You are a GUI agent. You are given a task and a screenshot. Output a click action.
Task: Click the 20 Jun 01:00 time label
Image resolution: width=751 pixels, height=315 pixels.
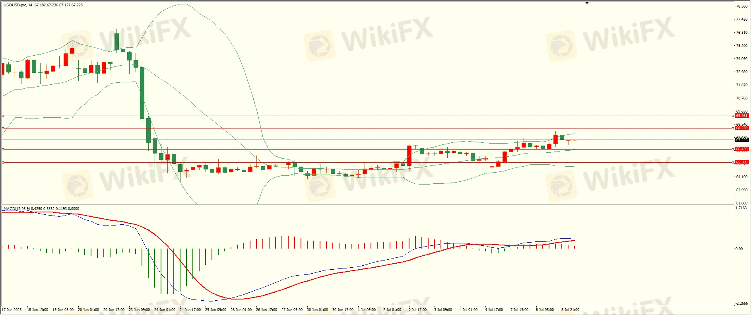point(88,310)
